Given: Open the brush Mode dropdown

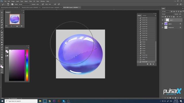Looking at the screenshot, I should (24, 4).
